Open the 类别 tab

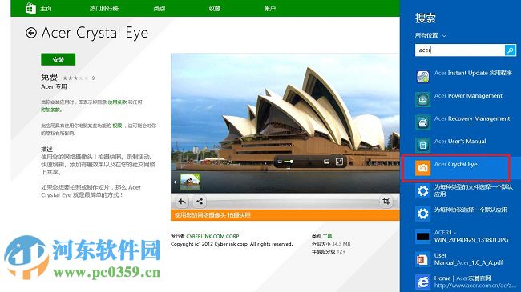click(160, 9)
